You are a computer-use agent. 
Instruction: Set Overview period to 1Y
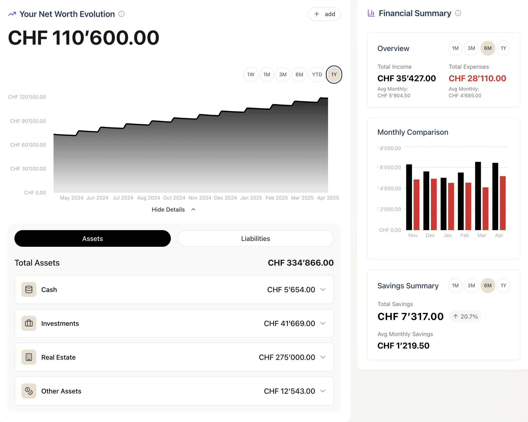tap(503, 48)
